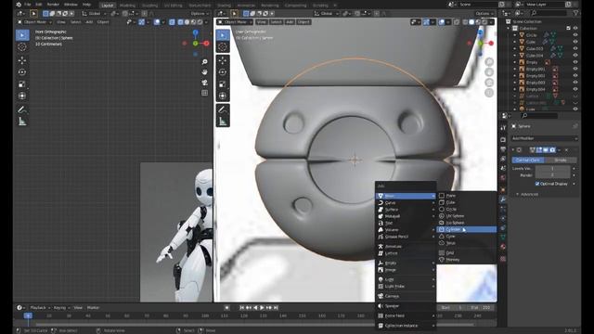This screenshot has height=334, width=594.
Task: Open the Modifier properties wrench tab
Action: coord(503,199)
